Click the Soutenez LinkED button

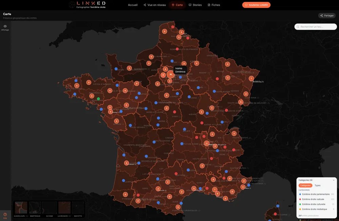click(256, 5)
